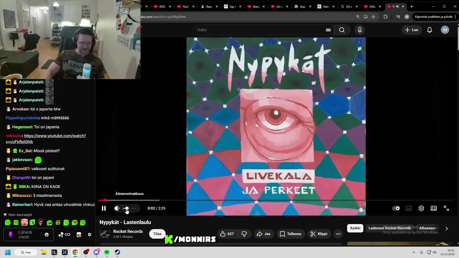Open the chat emoji picker

click(47, 235)
